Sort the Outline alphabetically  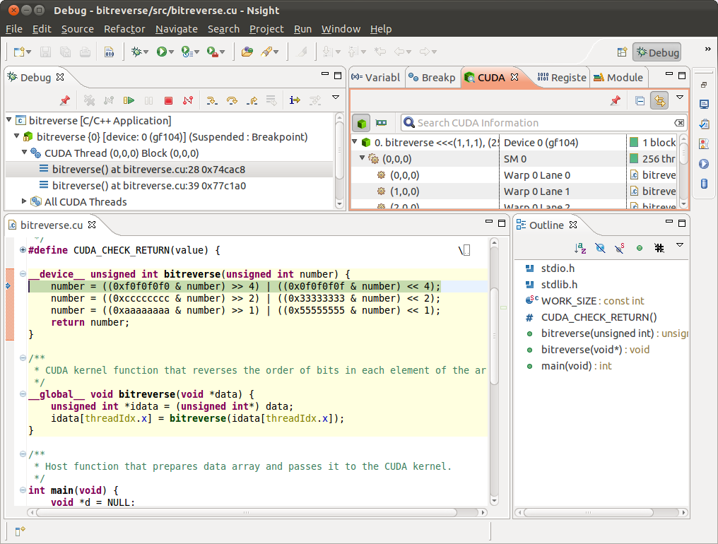581,245
